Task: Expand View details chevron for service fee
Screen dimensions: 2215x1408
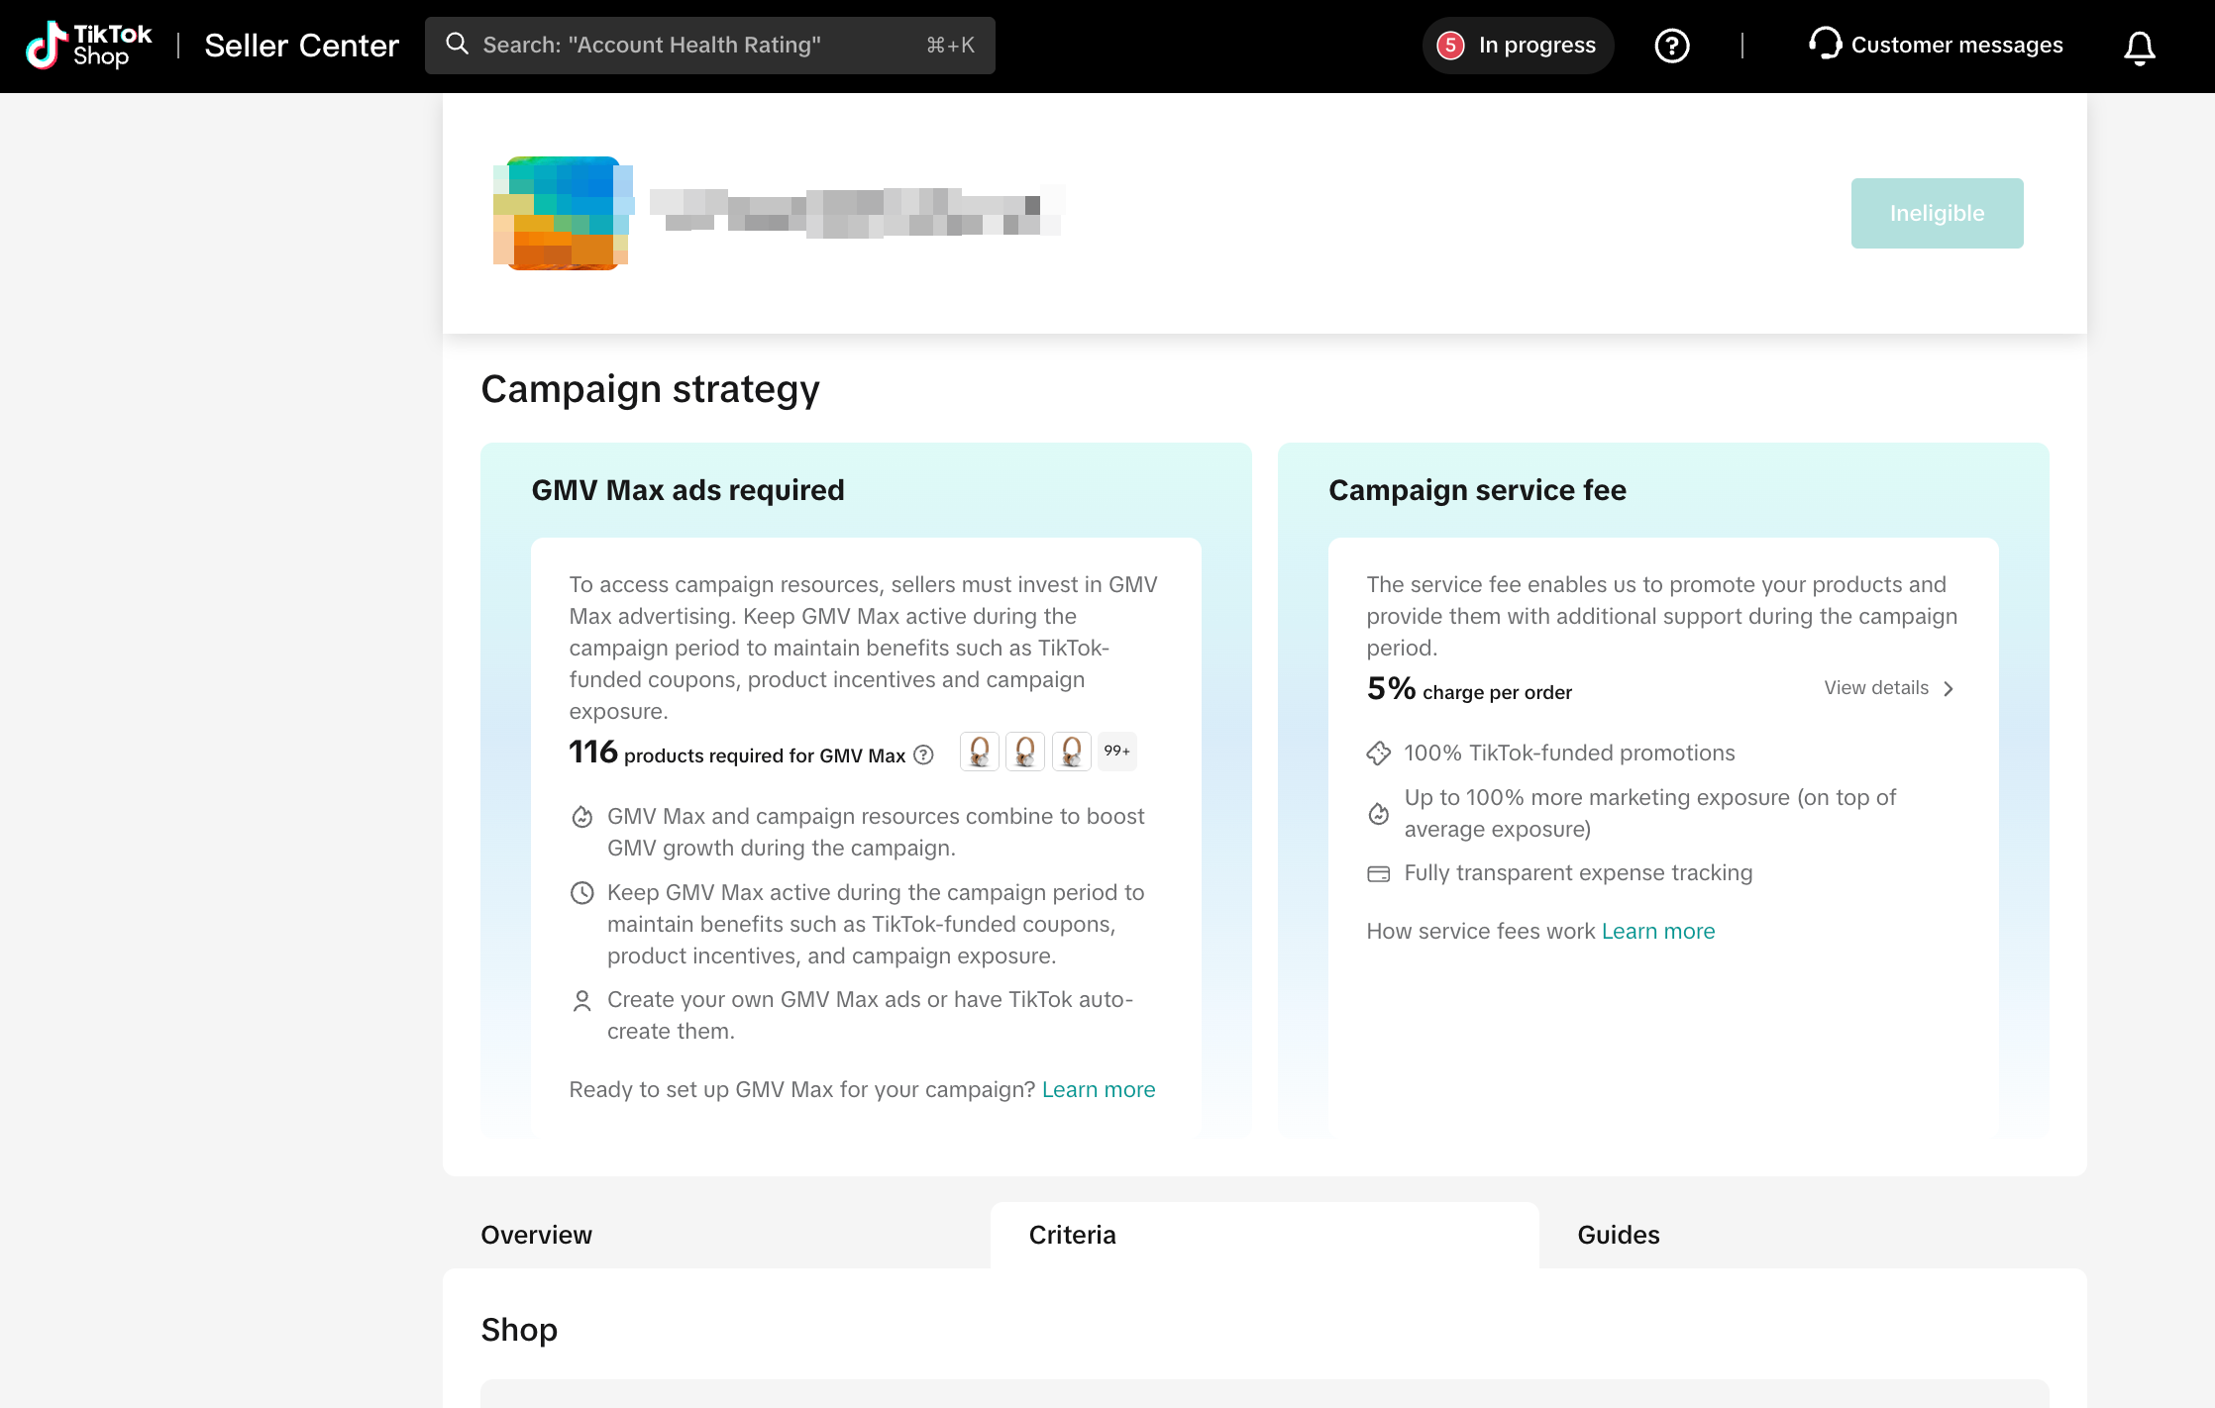Action: pyautogui.click(x=1949, y=688)
